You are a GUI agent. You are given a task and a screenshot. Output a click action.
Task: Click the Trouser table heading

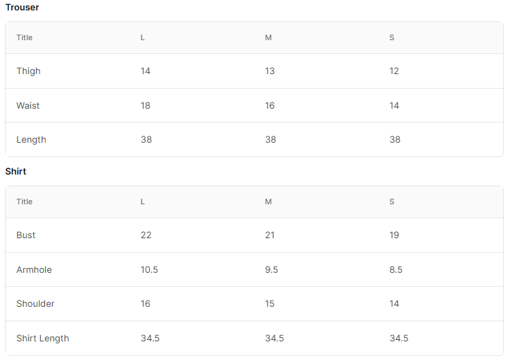[x=22, y=8]
